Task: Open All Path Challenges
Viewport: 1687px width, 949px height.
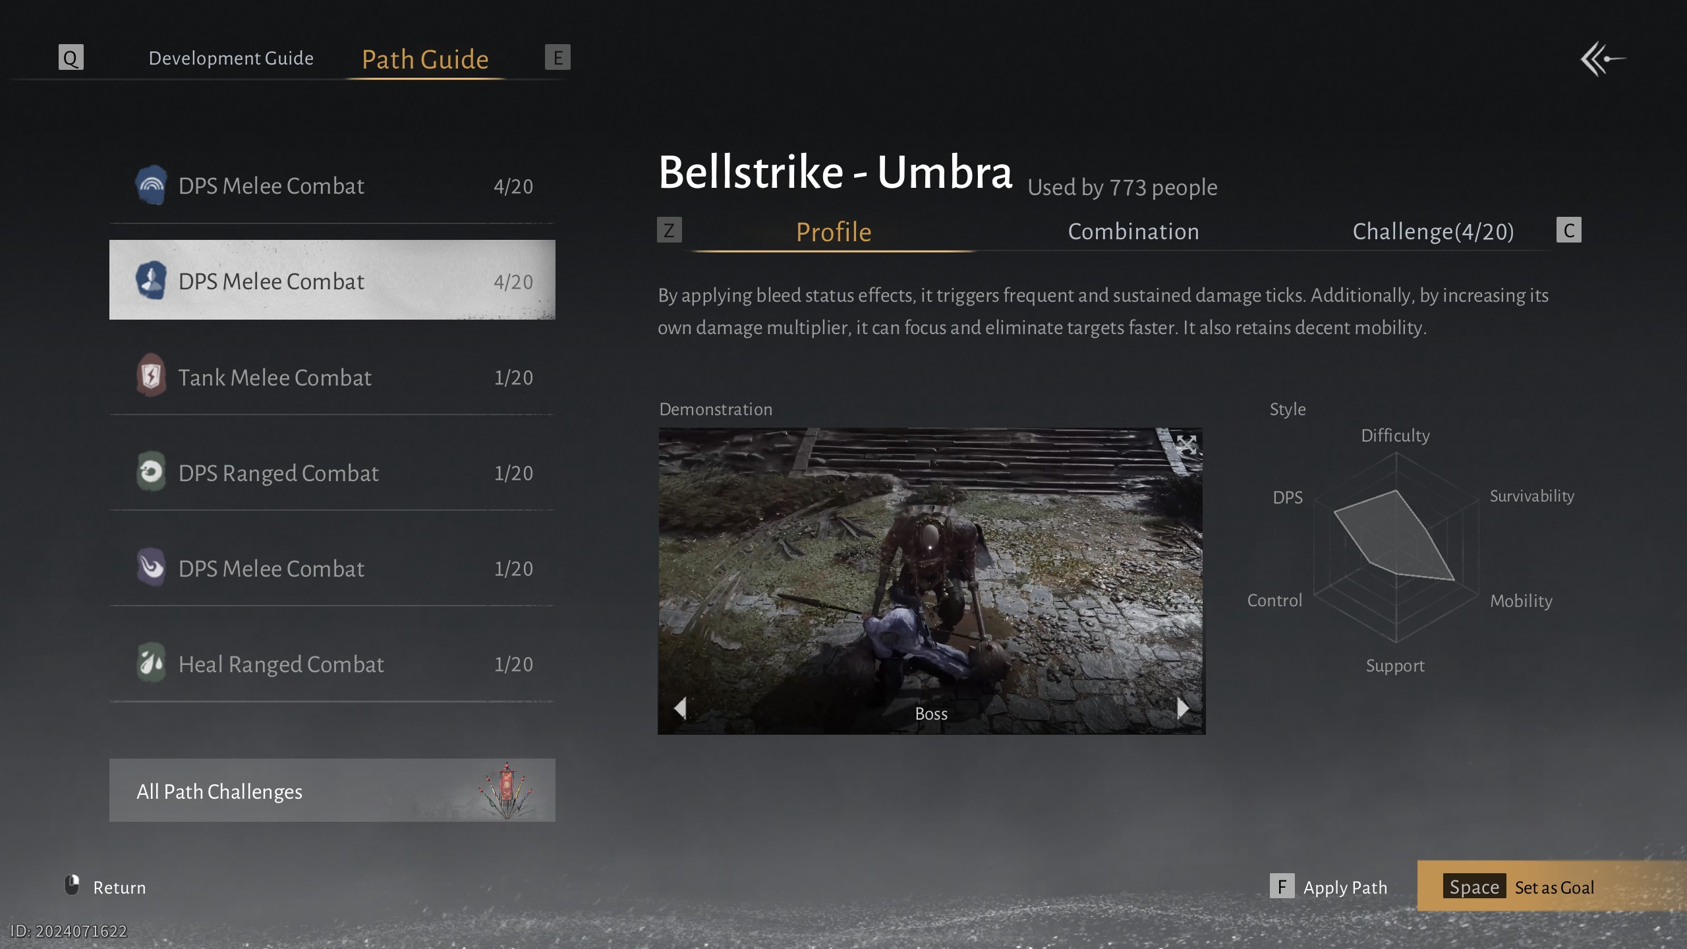Action: coord(332,790)
